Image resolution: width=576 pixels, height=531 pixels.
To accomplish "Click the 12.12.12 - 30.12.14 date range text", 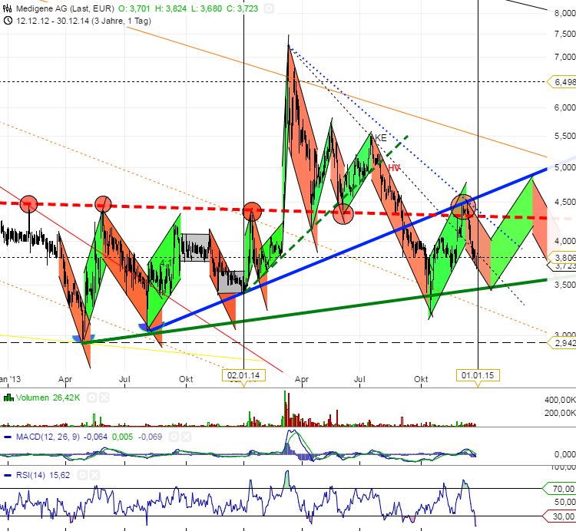I will point(84,21).
